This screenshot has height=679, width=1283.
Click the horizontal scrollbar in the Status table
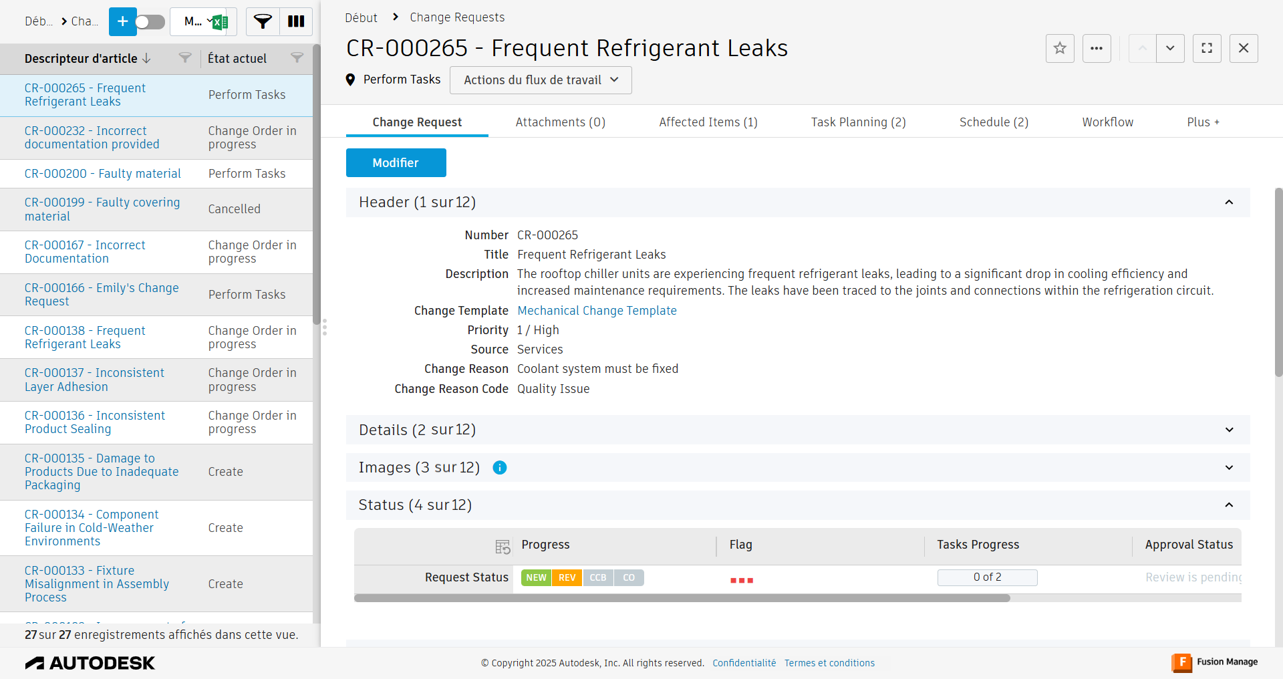pyautogui.click(x=682, y=598)
